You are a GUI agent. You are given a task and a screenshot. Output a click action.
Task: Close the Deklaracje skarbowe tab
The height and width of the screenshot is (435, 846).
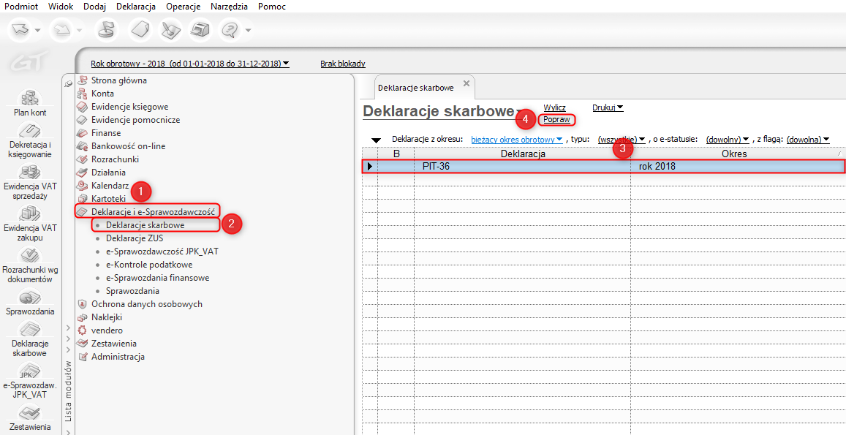click(x=467, y=83)
